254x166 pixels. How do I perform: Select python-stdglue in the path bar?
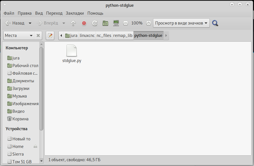148,36
